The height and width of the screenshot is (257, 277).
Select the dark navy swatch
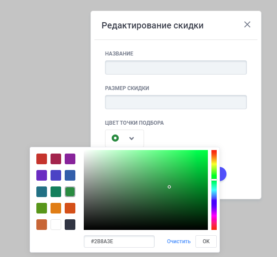click(70, 225)
